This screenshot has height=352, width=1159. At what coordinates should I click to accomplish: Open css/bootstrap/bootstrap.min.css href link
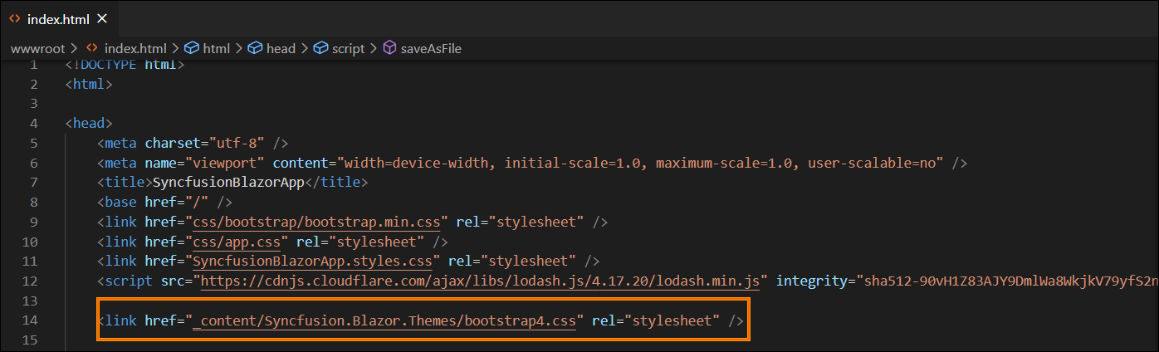(320, 222)
